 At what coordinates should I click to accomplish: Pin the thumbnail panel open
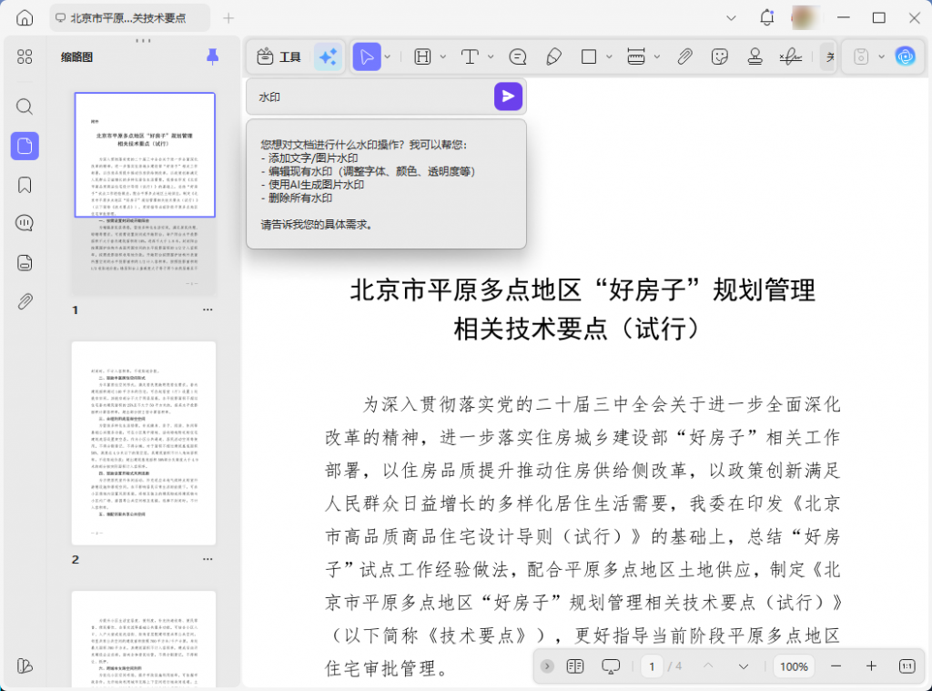(212, 56)
